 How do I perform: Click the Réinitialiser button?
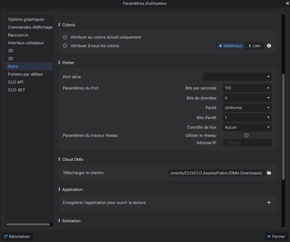coord(17,236)
